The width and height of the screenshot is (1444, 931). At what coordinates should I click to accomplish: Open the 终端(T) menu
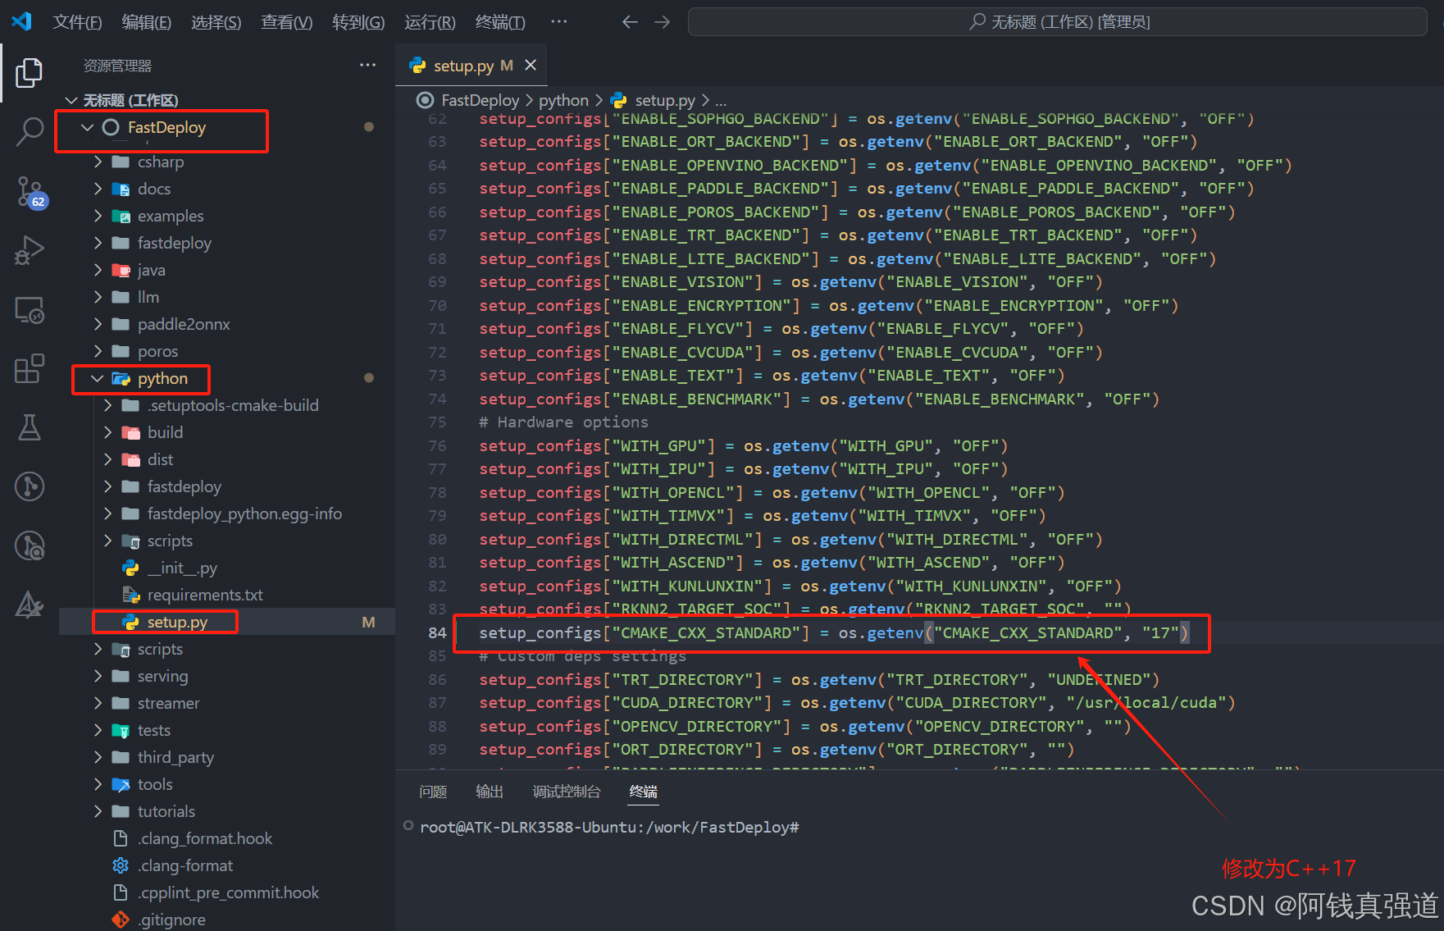(500, 22)
